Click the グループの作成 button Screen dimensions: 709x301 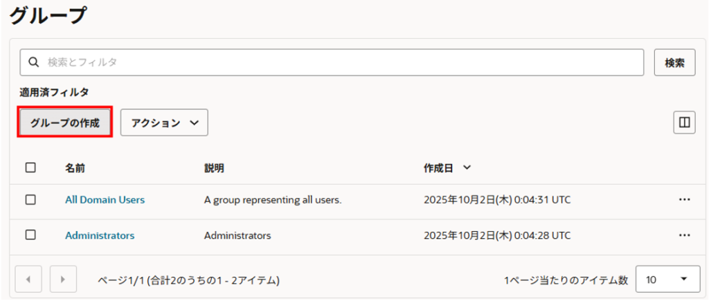[64, 122]
